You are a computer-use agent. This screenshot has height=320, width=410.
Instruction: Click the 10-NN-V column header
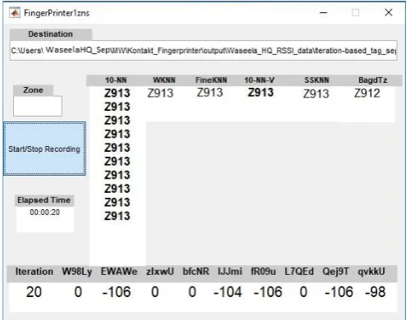coord(260,80)
